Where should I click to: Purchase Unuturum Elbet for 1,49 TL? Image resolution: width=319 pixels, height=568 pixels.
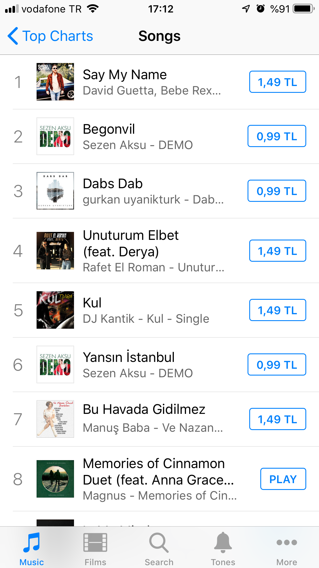[x=277, y=251]
